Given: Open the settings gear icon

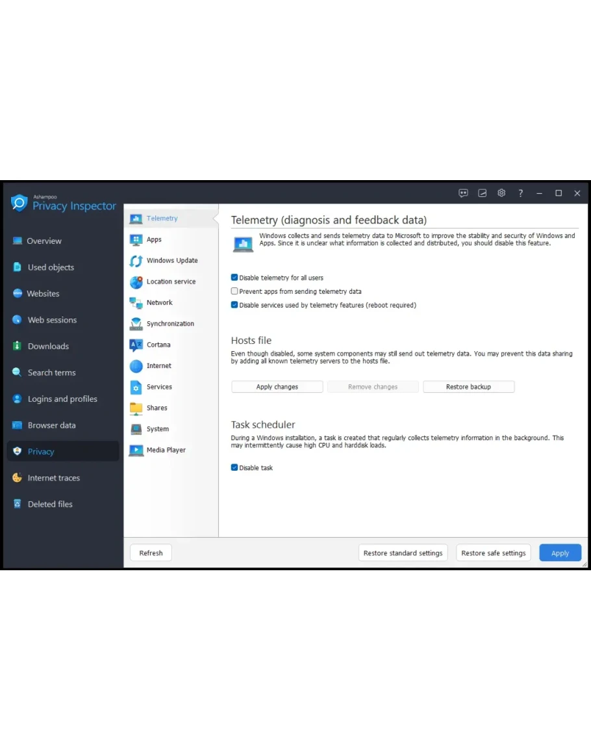Looking at the screenshot, I should (501, 193).
